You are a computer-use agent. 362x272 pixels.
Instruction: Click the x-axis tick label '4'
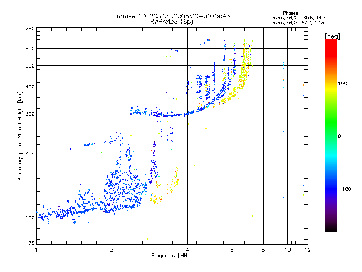pyautogui.click(x=188, y=250)
